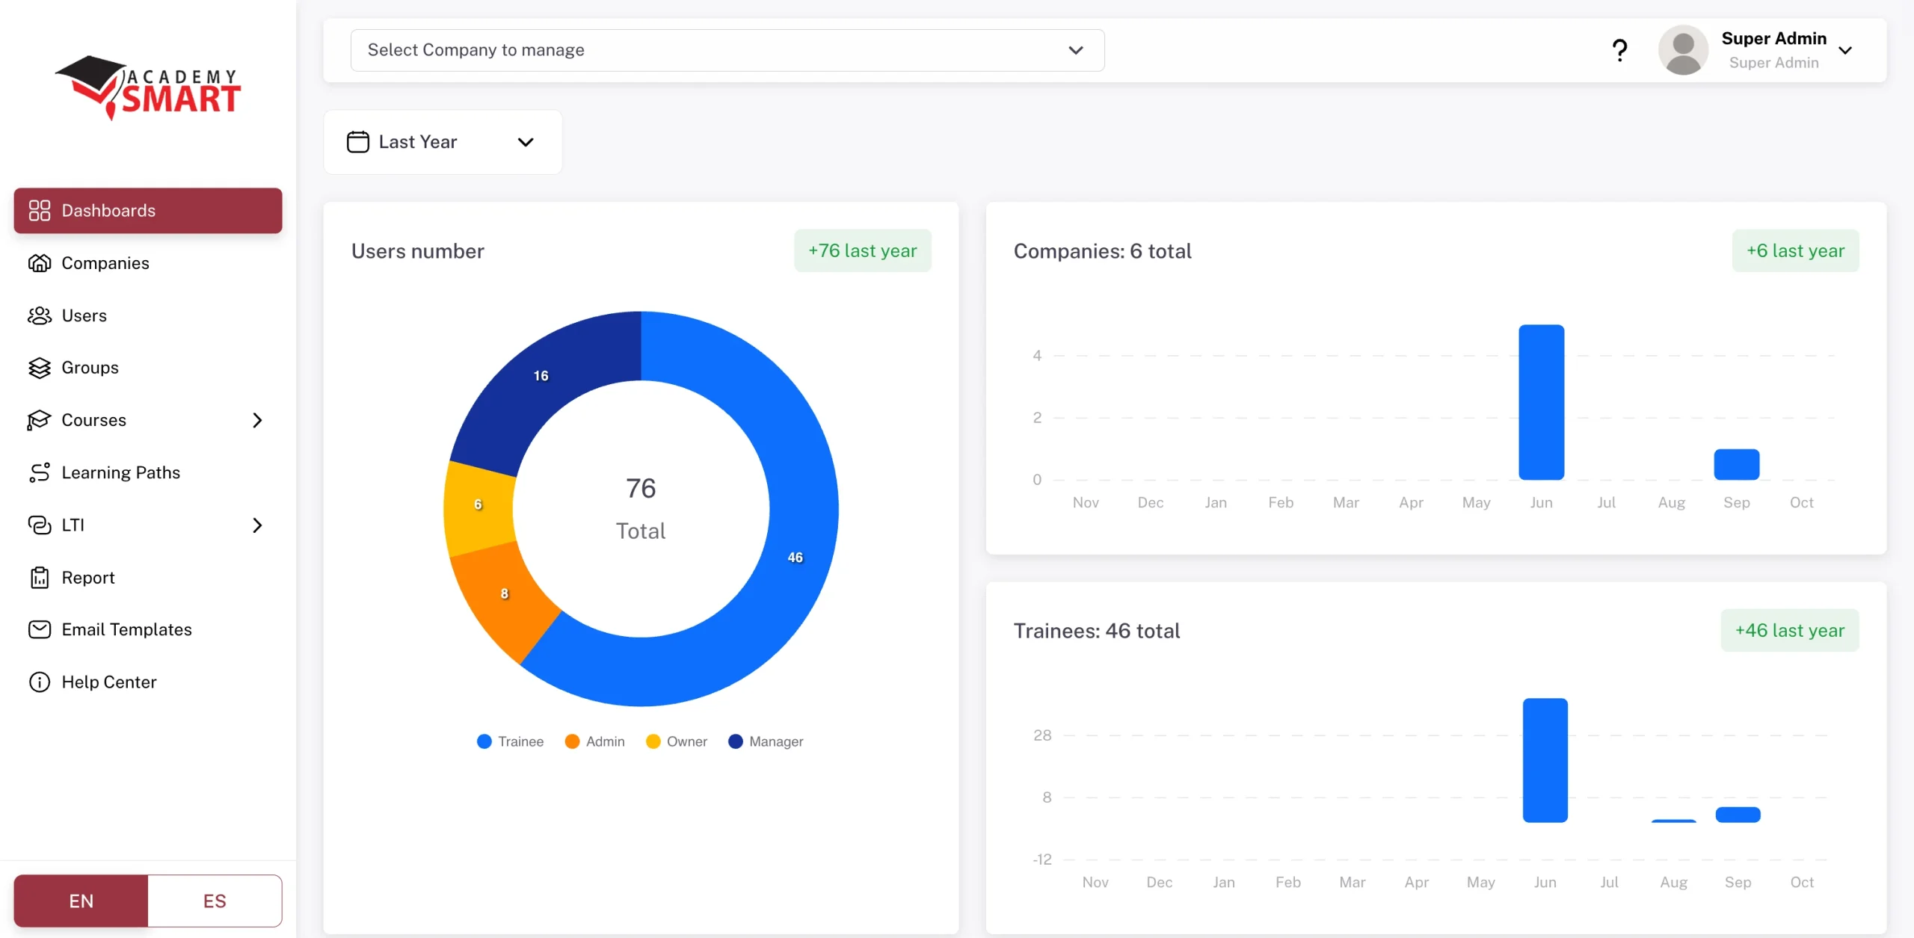The image size is (1914, 938).
Task: Click the Jun bar in Trainees chart
Action: [1545, 760]
